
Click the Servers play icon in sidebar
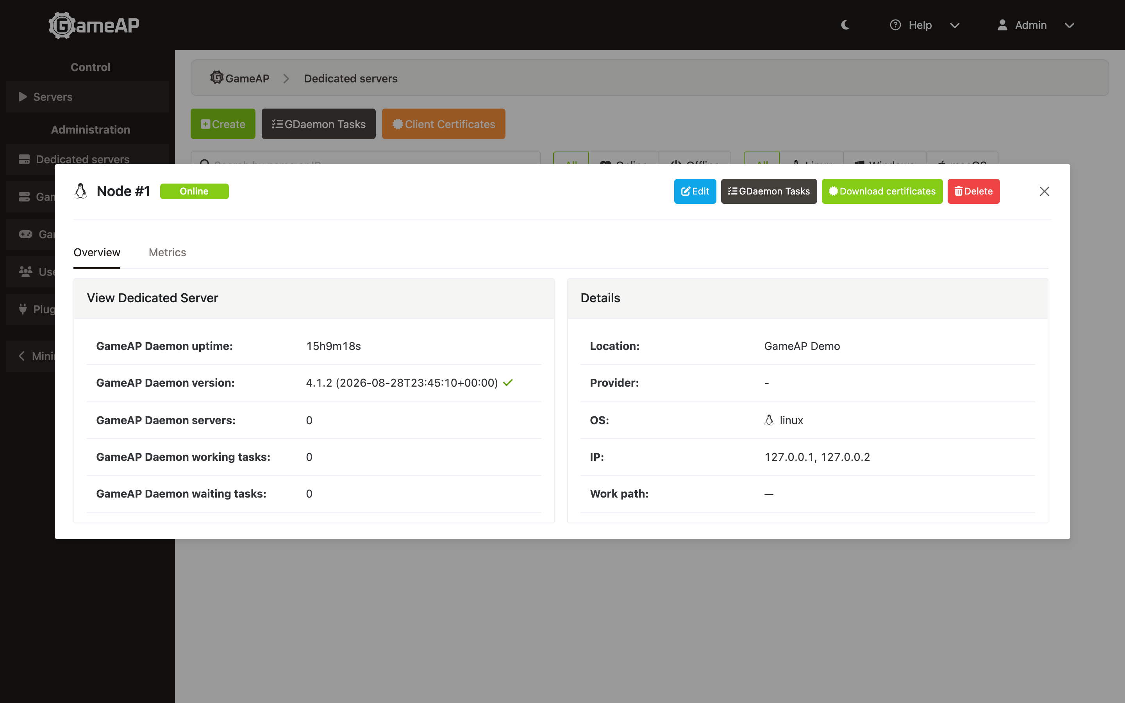(x=22, y=97)
